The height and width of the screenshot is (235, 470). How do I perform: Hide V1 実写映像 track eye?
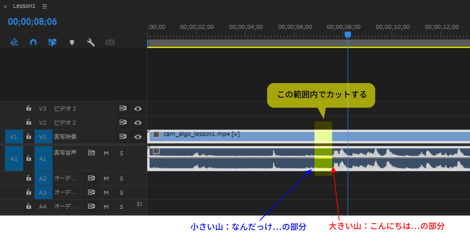coord(137,137)
